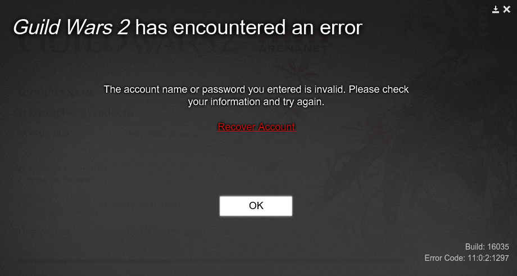Click the OK button
This screenshot has height=276, width=517.
click(x=256, y=206)
